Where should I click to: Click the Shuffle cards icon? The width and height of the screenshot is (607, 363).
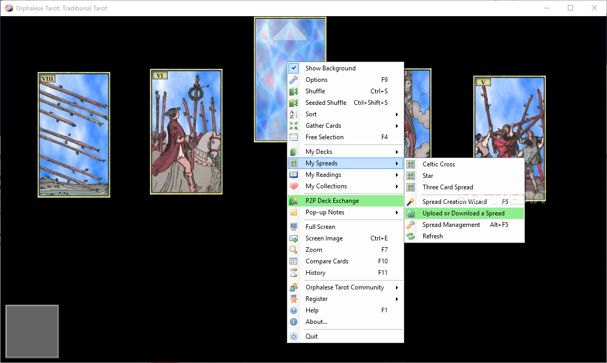pyautogui.click(x=294, y=91)
